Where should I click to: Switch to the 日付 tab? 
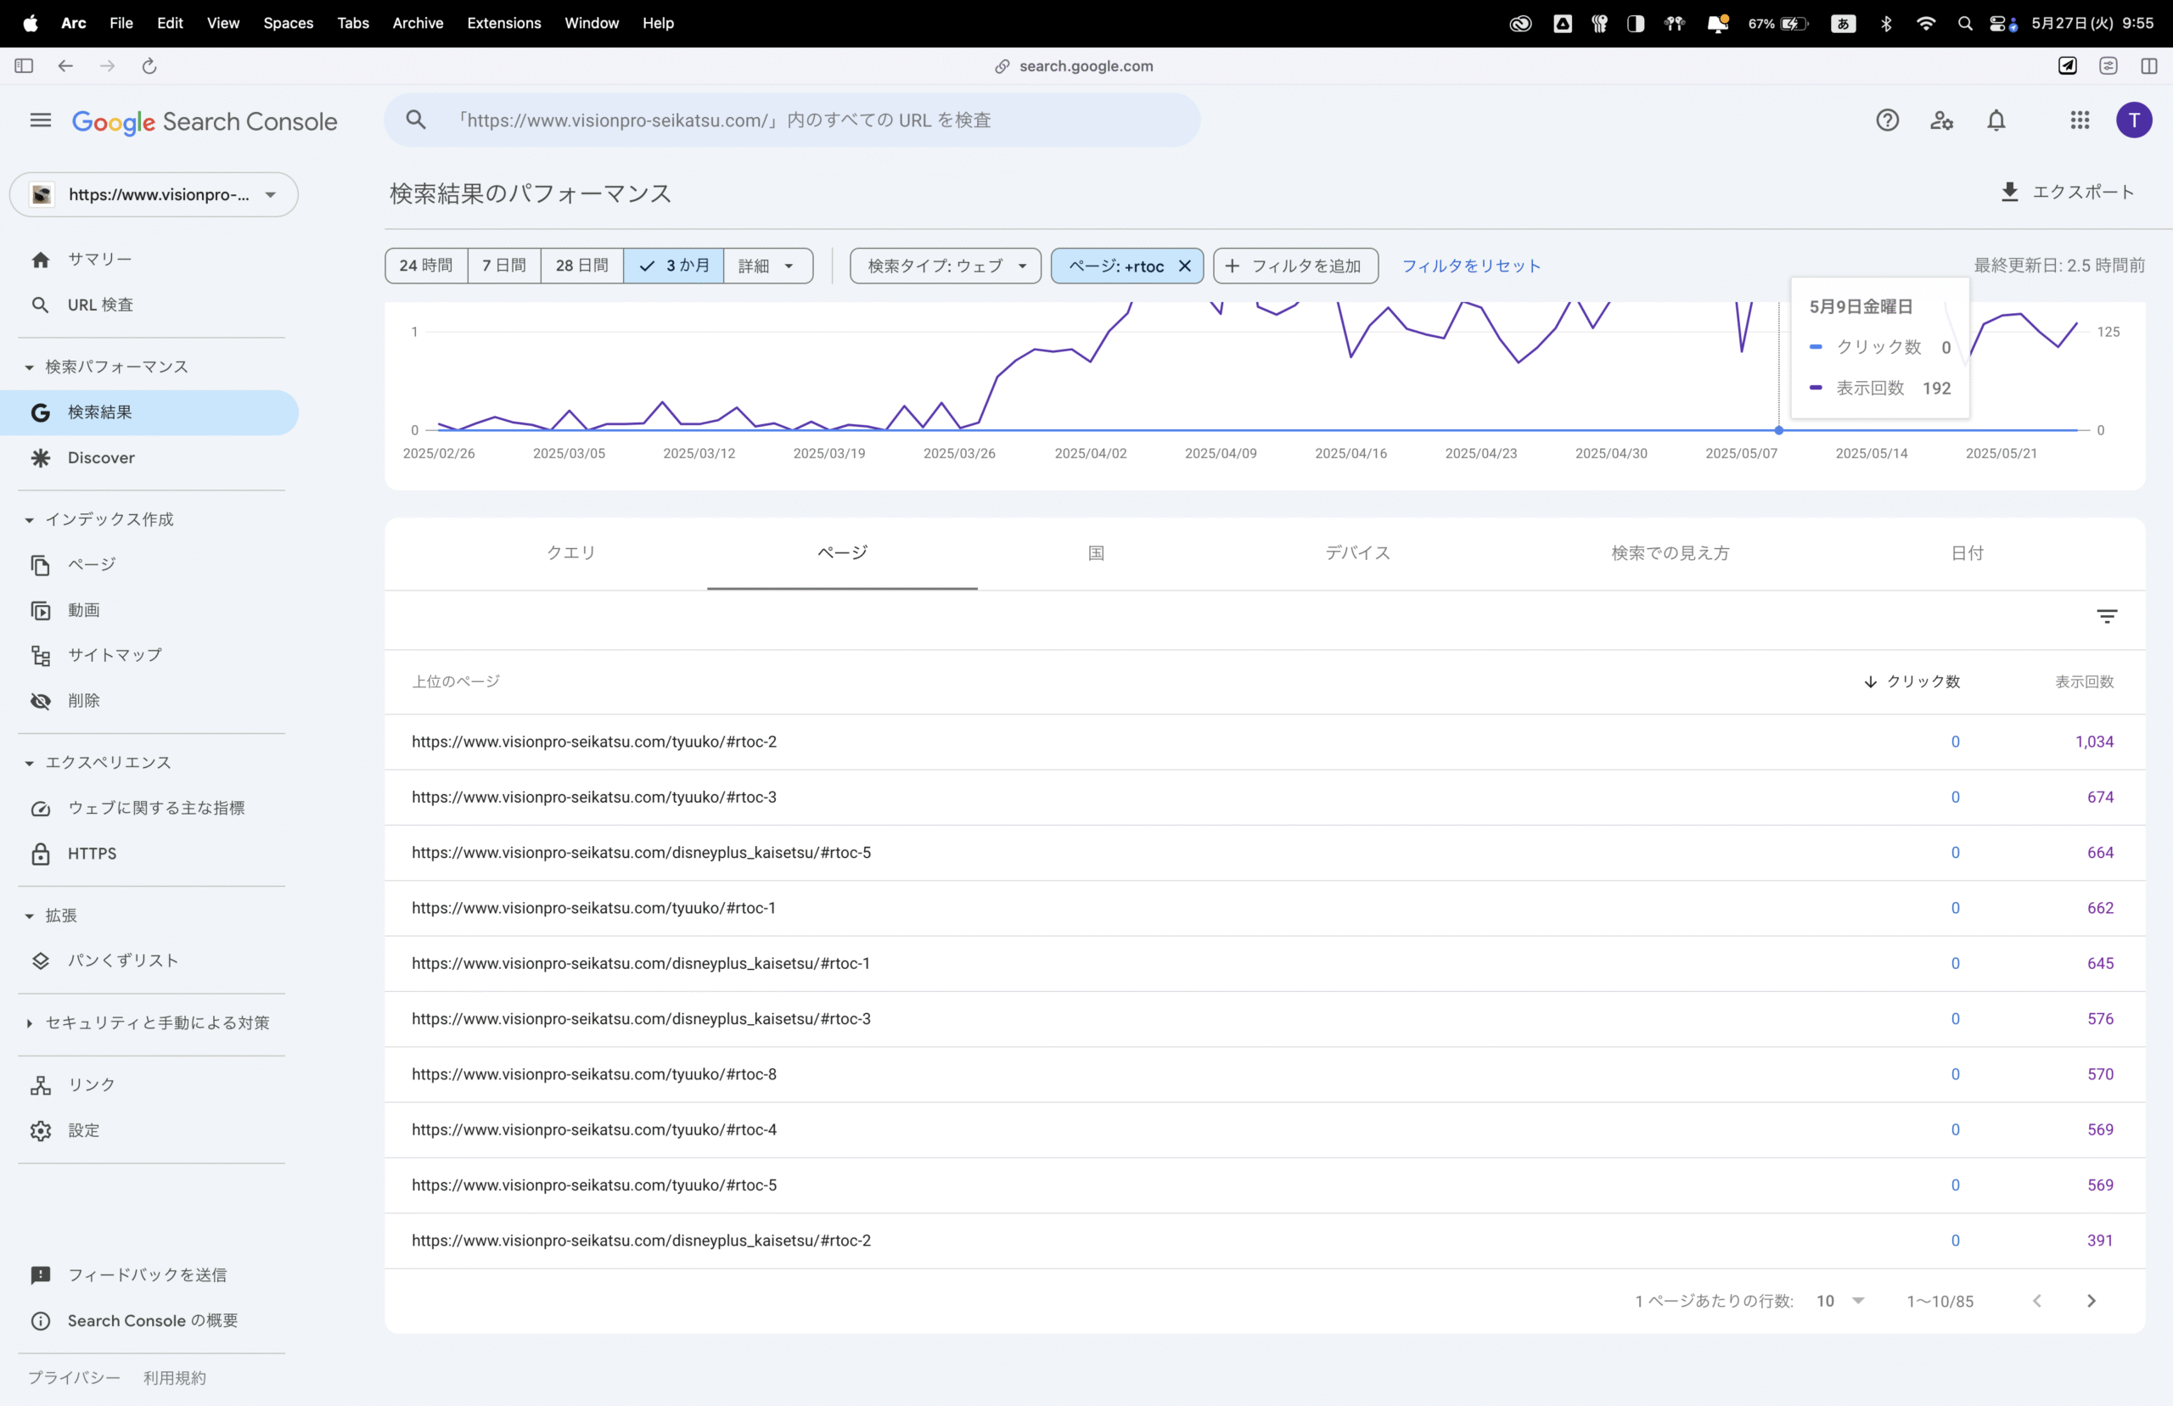tap(1967, 553)
